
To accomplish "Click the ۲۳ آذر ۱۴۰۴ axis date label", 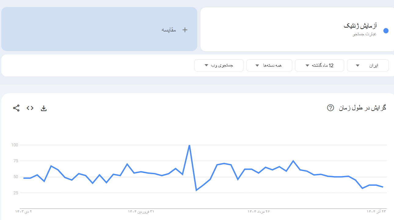I will 376,211.
